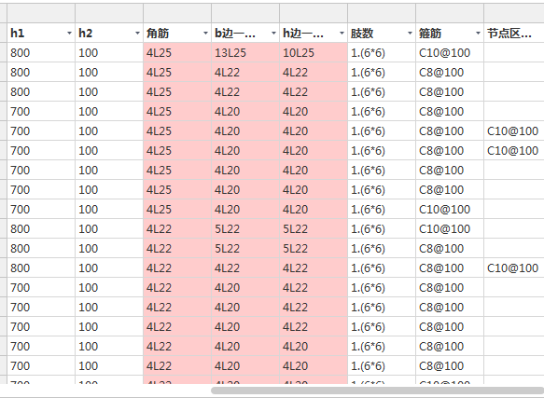Select the 4L25 cell in the 13L25 row
The width and height of the screenshot is (544, 398).
coord(177,53)
